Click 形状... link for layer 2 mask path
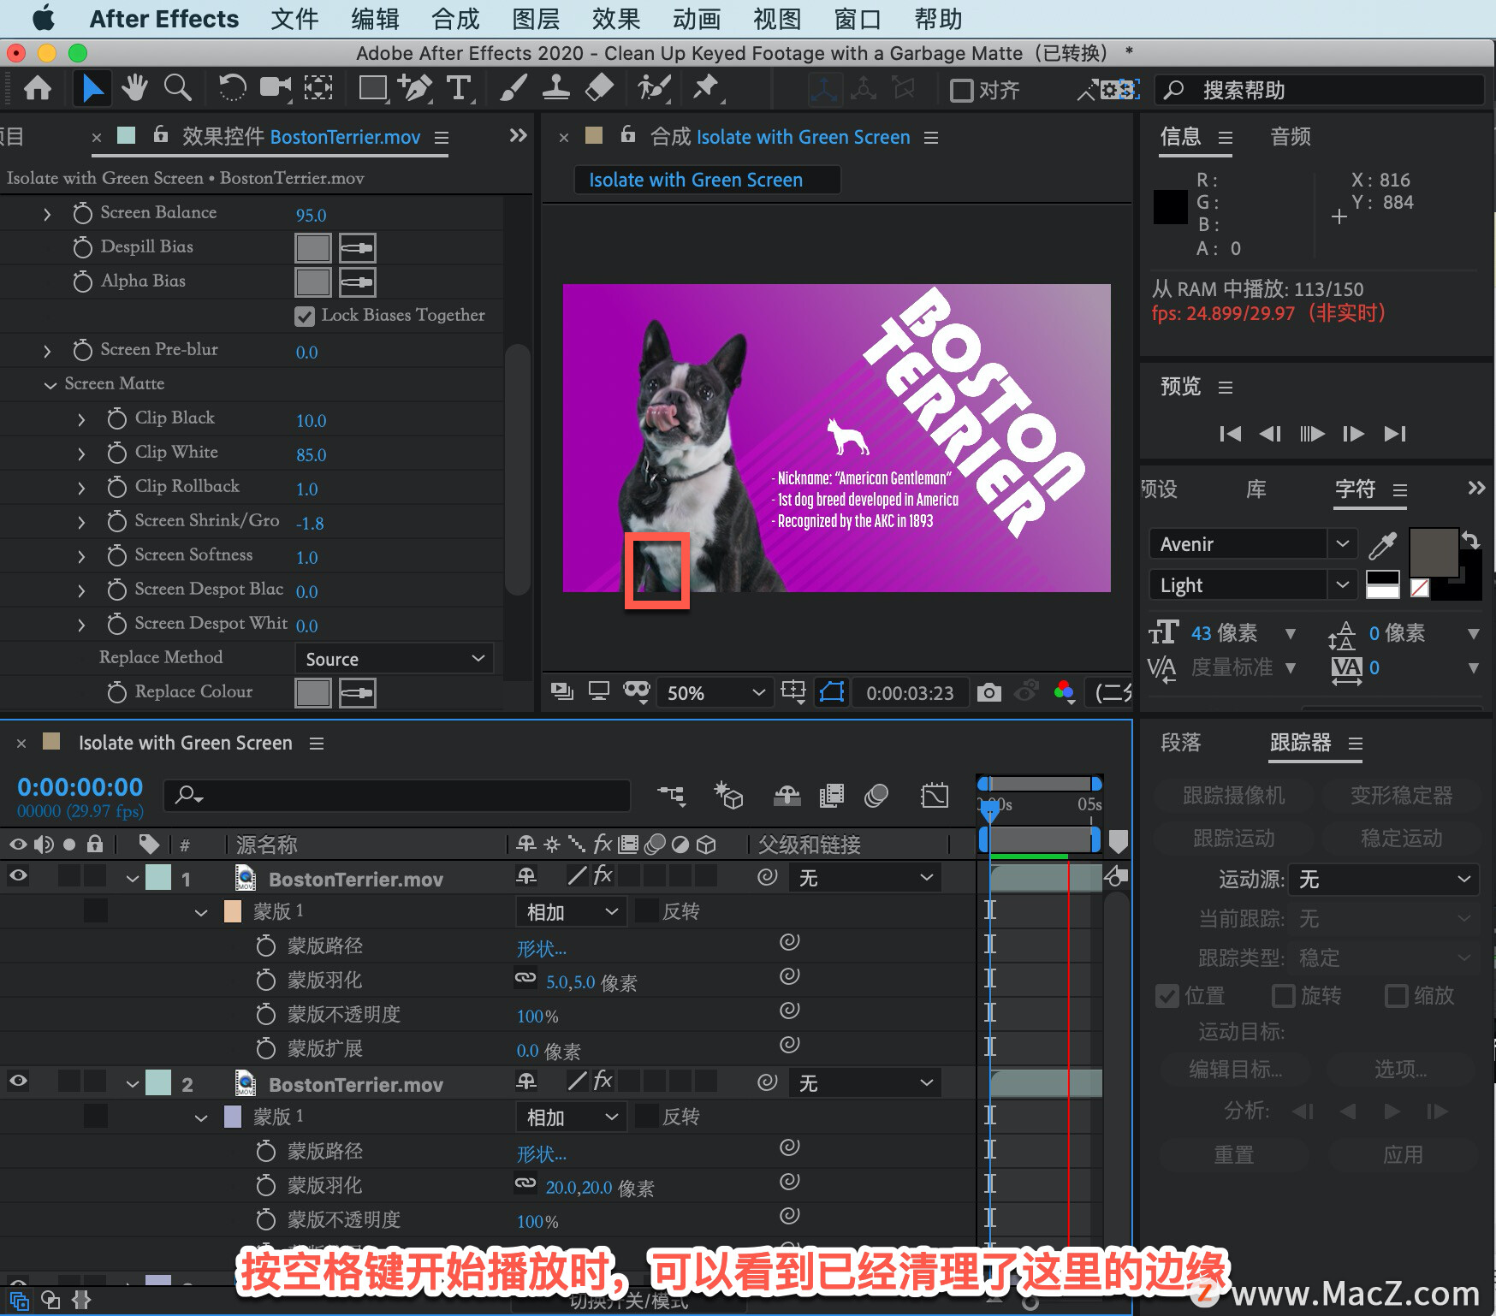Viewport: 1496px width, 1316px height. coord(541,1153)
